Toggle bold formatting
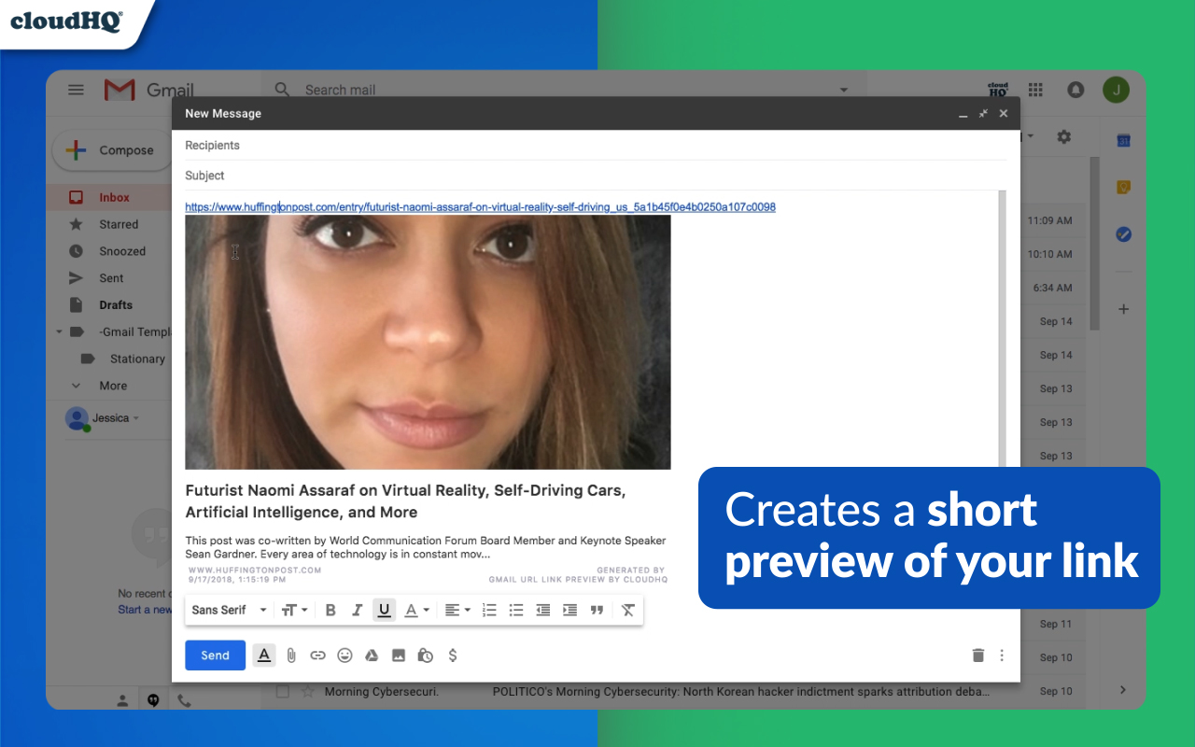 pyautogui.click(x=330, y=610)
